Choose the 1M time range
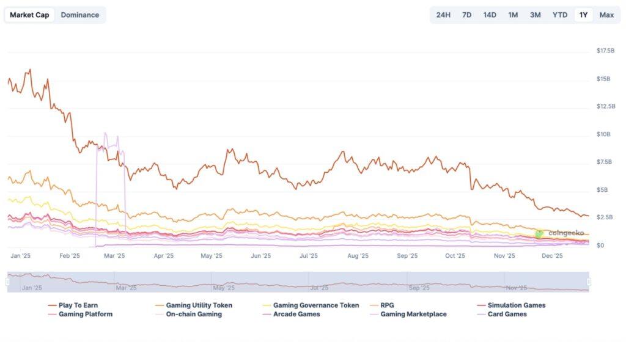This screenshot has height=342, width=626. [x=513, y=15]
